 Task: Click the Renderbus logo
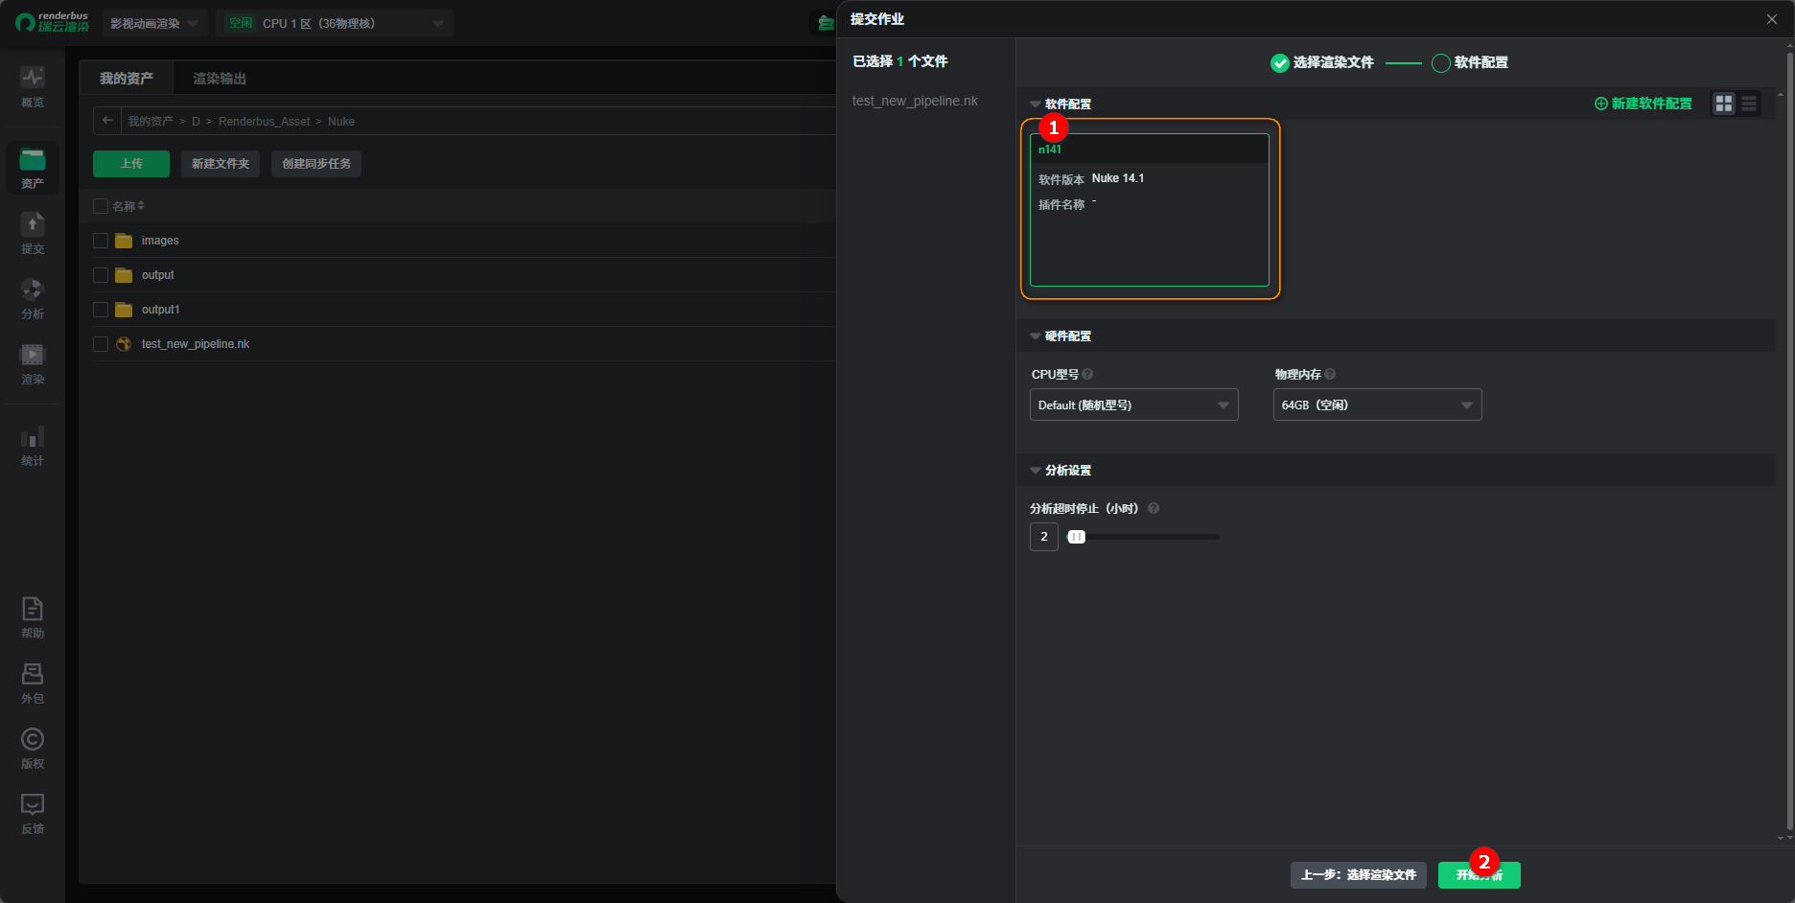[53, 22]
